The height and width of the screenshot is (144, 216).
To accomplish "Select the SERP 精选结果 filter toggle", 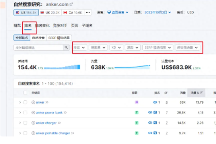I will [x=59, y=38].
